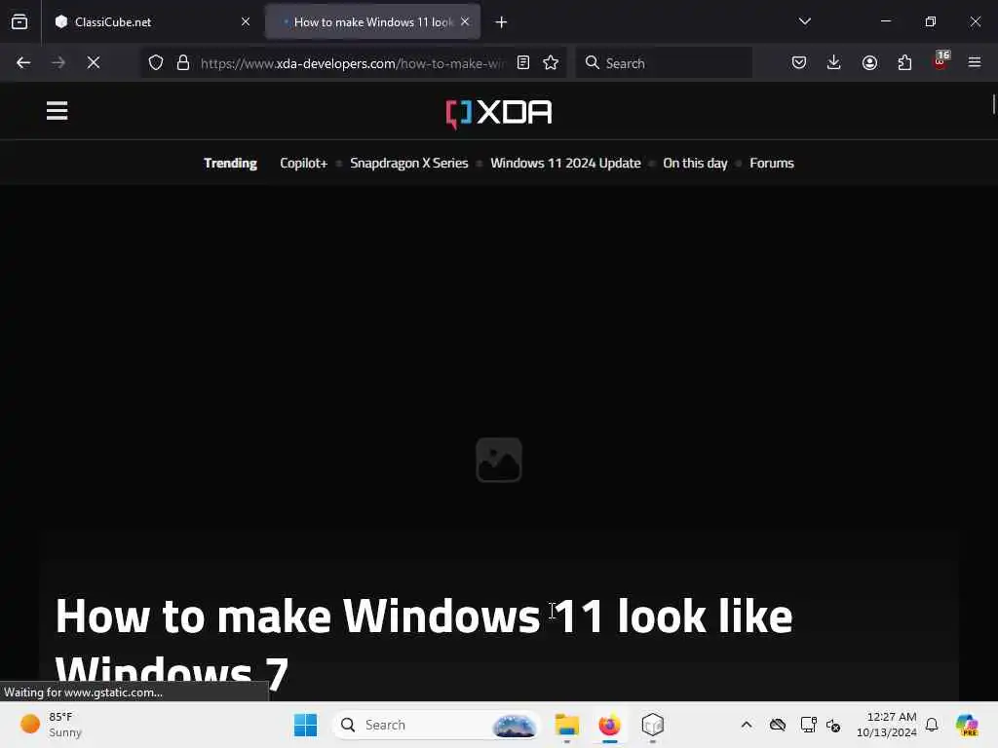Click the taskbar Search box
Viewport: 998px width, 748px height.
(436, 725)
